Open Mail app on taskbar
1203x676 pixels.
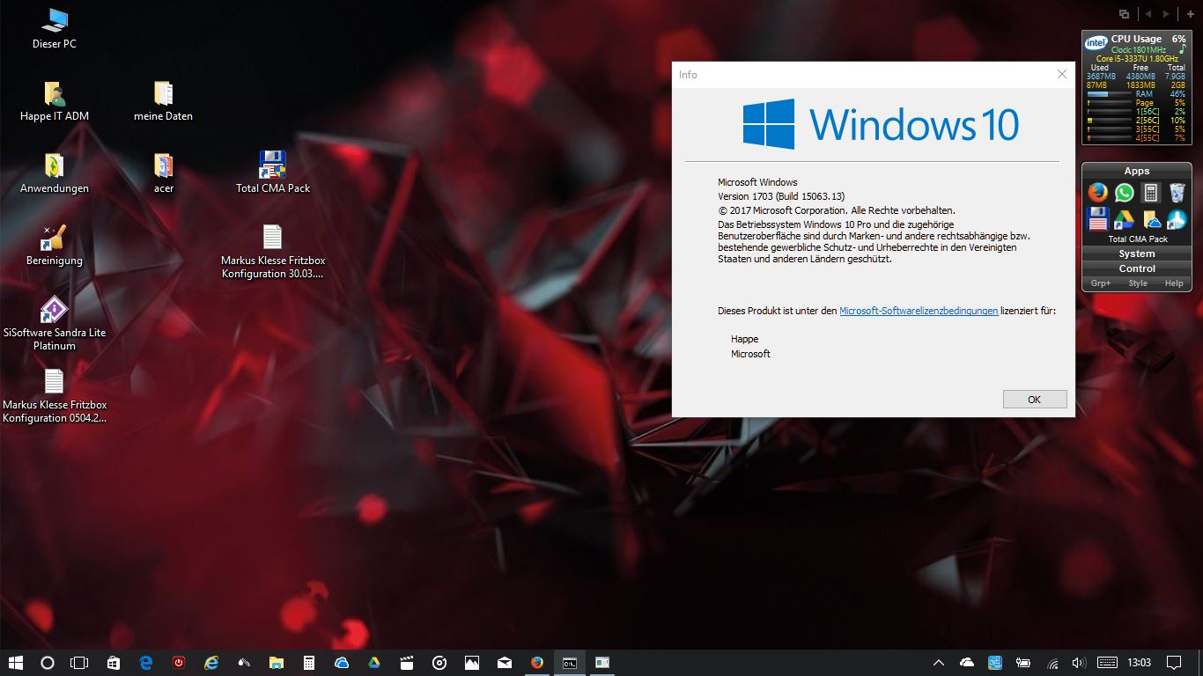tap(505, 662)
